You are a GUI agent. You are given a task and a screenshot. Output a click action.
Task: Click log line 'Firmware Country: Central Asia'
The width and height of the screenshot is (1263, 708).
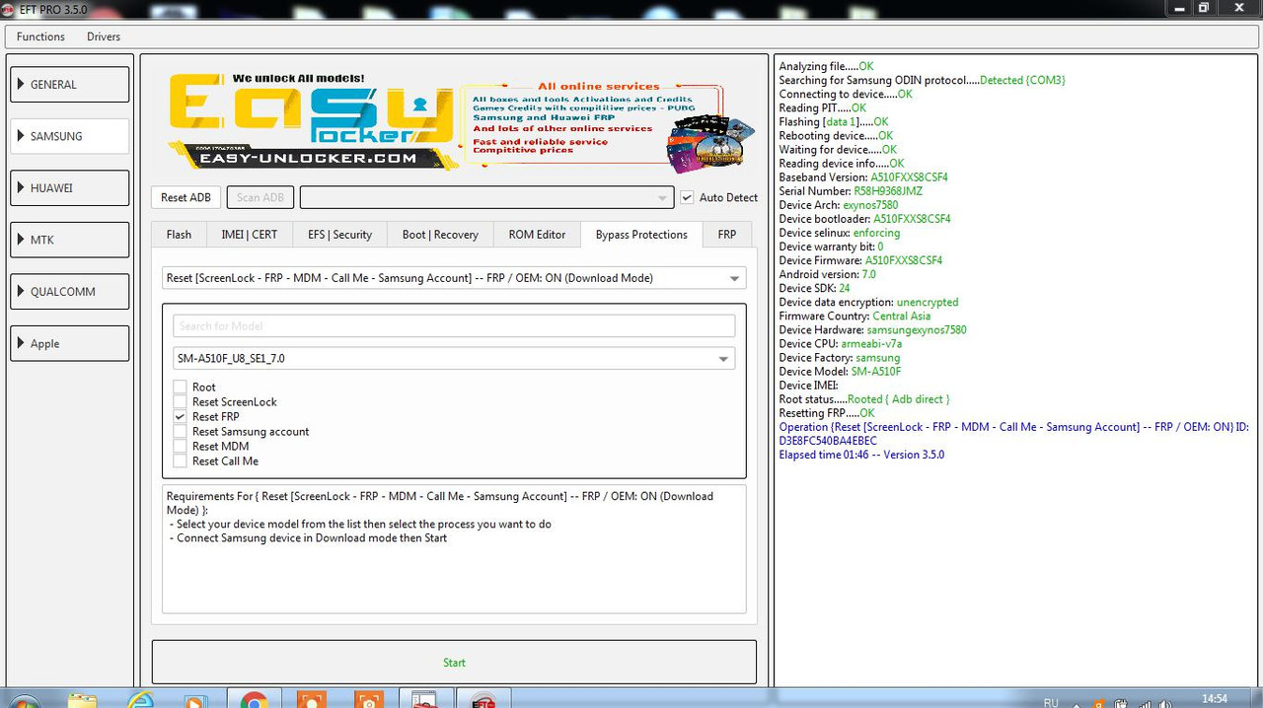coord(854,317)
